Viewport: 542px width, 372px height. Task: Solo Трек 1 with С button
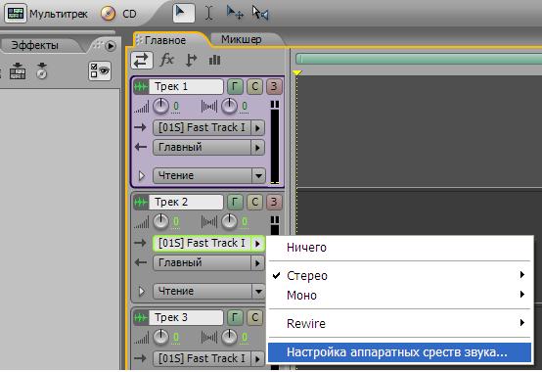(x=254, y=86)
